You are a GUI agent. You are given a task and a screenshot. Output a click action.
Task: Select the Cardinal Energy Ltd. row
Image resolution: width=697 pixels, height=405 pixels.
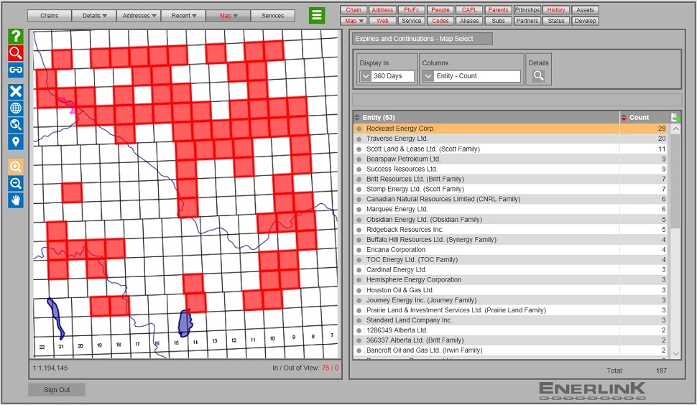pos(510,269)
